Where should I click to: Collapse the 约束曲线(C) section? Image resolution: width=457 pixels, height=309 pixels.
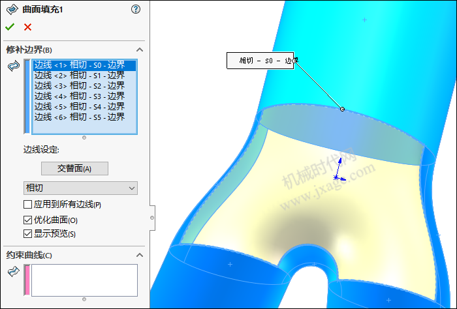[140, 255]
